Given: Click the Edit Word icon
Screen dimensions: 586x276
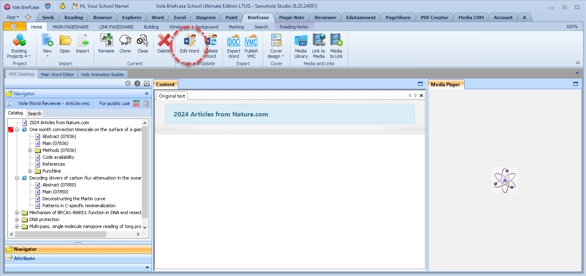Looking at the screenshot, I should pyautogui.click(x=189, y=41).
